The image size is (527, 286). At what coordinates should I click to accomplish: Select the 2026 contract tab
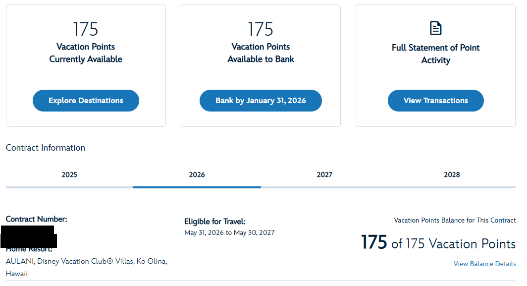click(x=197, y=174)
